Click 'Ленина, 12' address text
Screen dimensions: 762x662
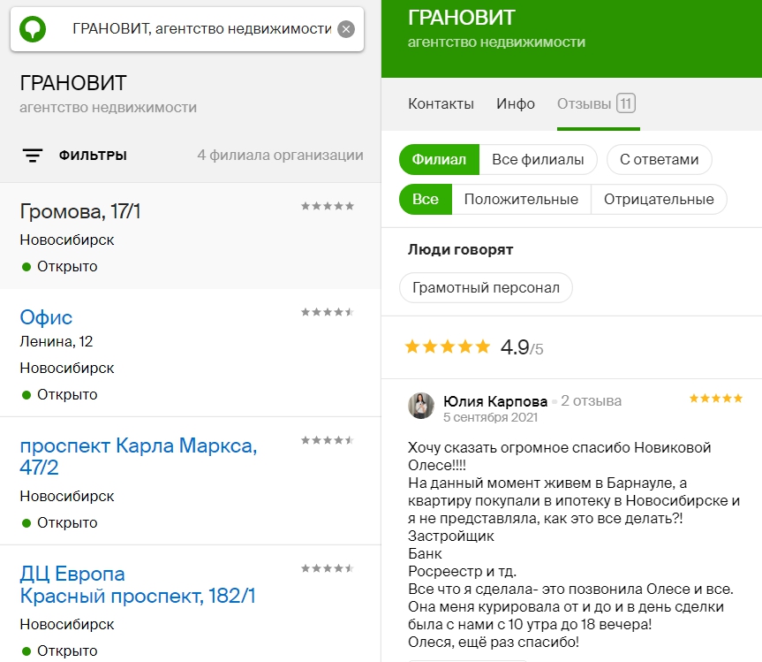pos(57,341)
